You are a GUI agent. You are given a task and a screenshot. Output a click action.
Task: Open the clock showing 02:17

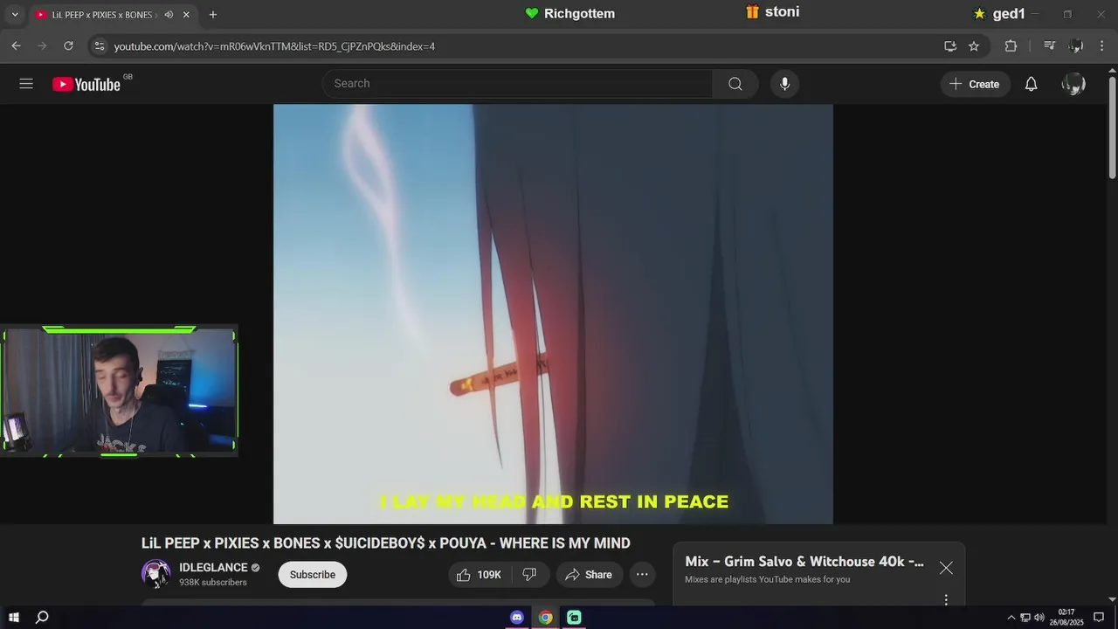(x=1066, y=618)
